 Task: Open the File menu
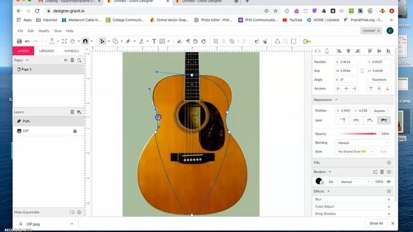[20, 31]
